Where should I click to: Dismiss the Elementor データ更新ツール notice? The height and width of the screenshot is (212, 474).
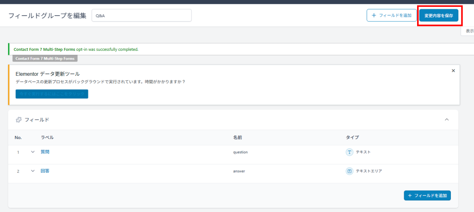tap(453, 71)
